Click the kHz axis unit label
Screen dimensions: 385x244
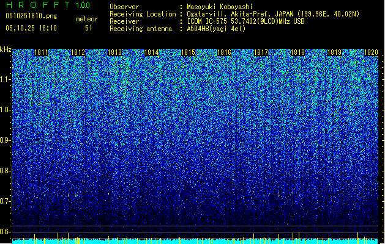click(x=6, y=49)
